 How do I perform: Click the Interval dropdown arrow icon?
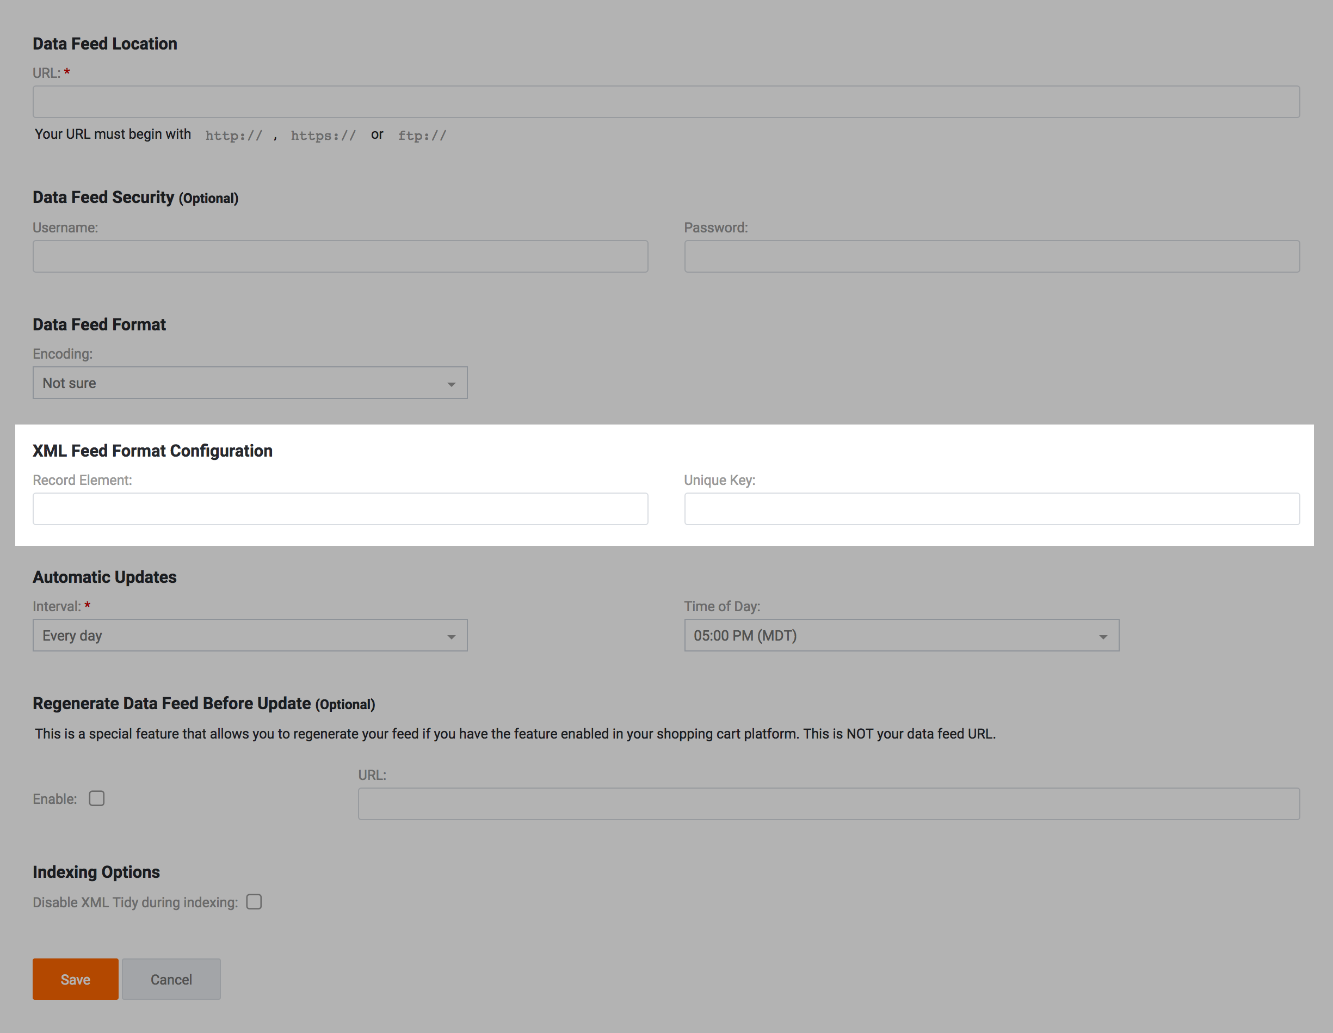click(x=451, y=637)
